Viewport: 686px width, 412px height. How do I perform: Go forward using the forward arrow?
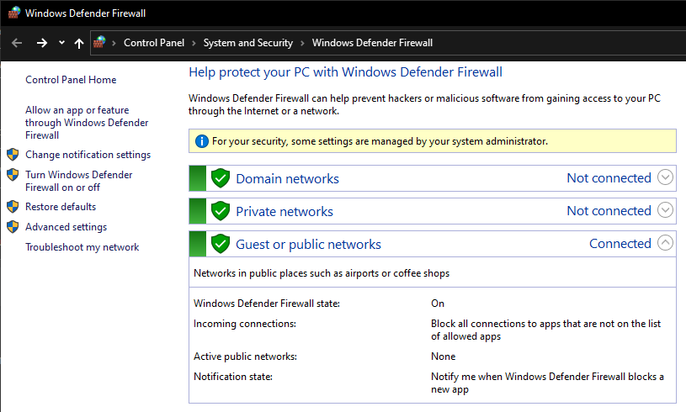pos(42,43)
